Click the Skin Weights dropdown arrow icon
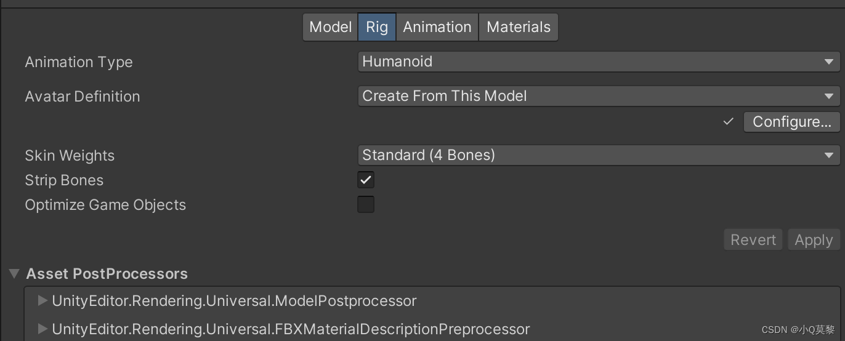 829,156
